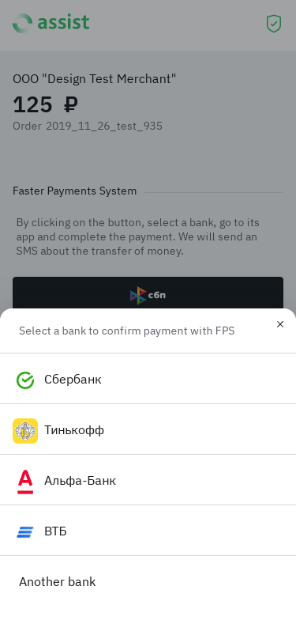
Task: Click the dark СБП payment button
Action: click(148, 293)
